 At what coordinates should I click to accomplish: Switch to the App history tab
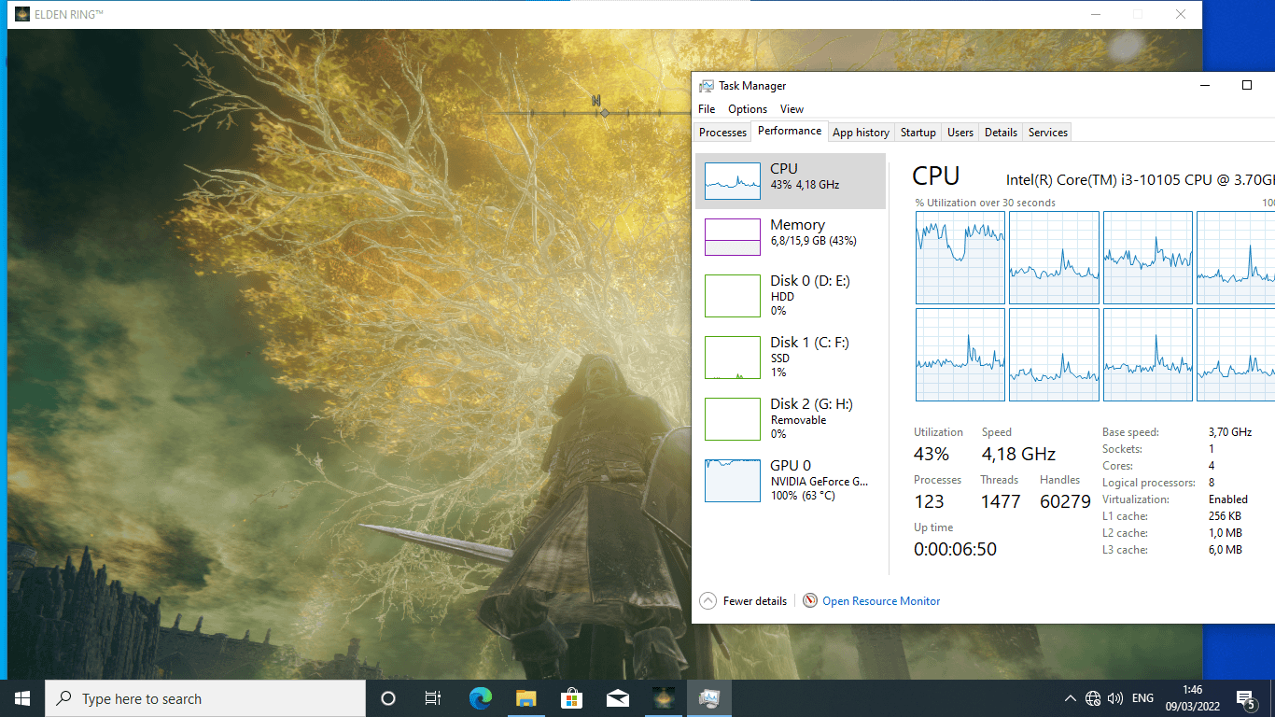pos(861,133)
